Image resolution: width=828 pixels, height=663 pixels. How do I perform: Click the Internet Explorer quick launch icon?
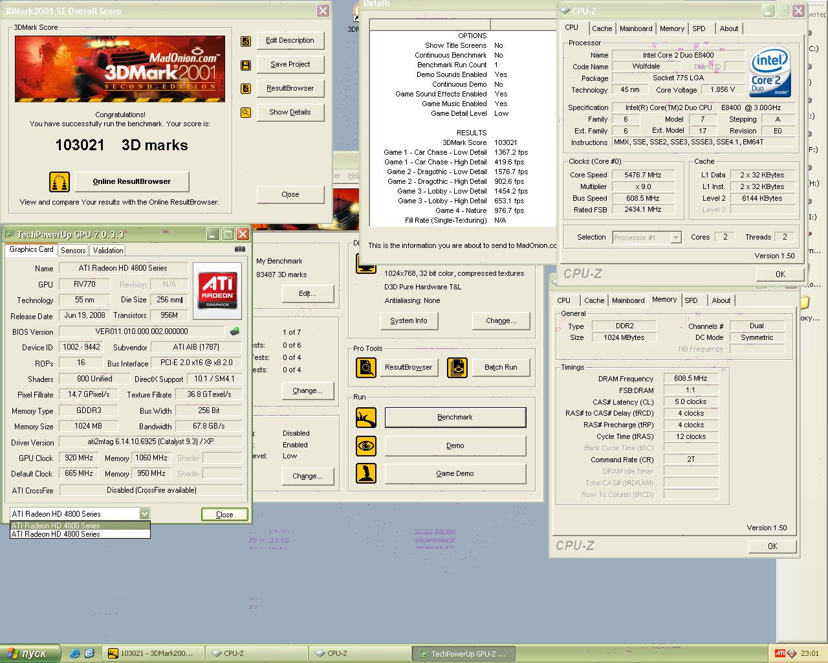[75, 653]
